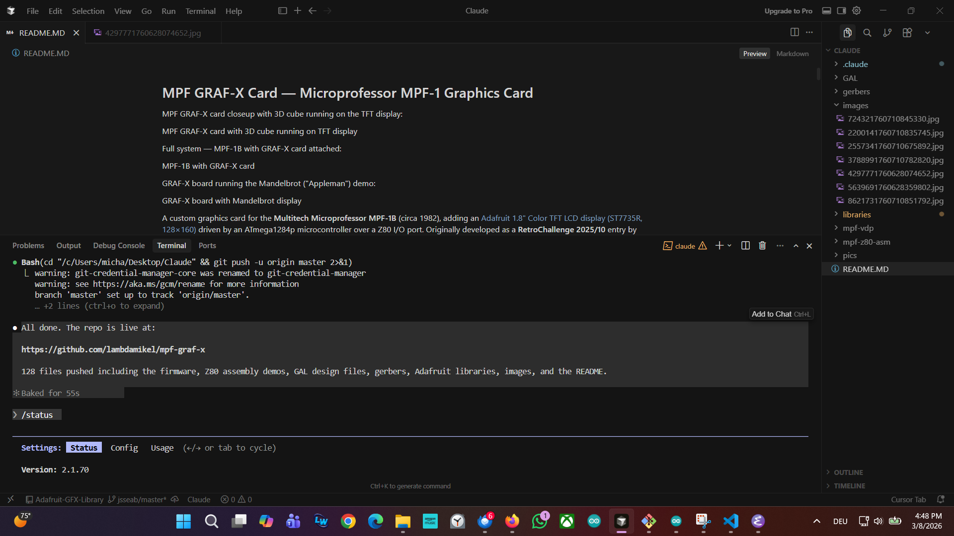Click notifications bell in status bar

click(940, 499)
